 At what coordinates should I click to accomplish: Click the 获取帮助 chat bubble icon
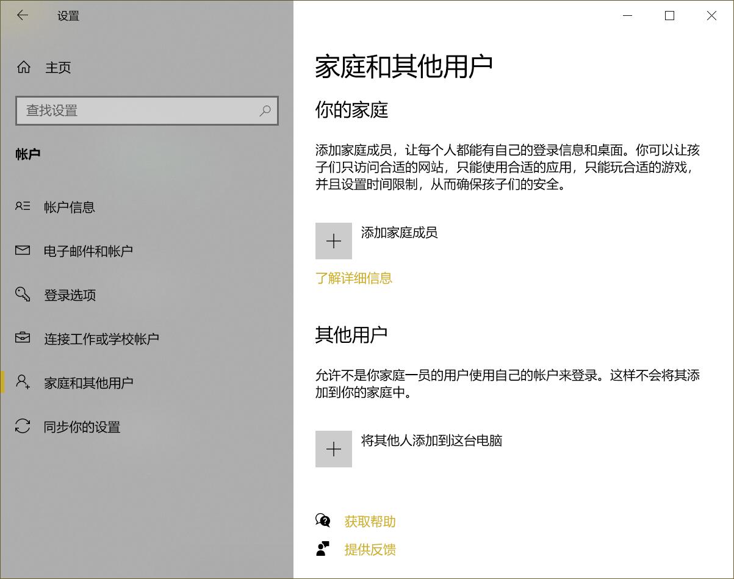point(323,521)
